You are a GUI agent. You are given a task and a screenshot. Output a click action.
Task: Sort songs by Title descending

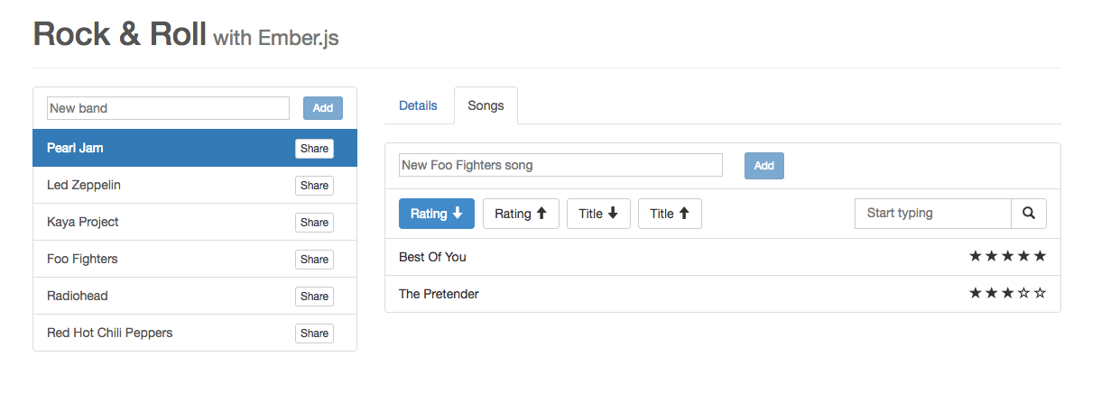coord(598,214)
